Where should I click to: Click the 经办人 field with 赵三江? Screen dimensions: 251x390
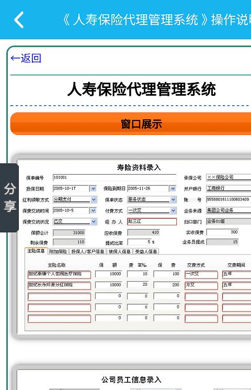tap(152, 221)
